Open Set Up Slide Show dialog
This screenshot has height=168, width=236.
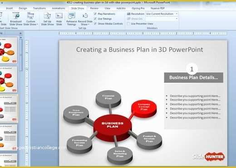(47, 19)
